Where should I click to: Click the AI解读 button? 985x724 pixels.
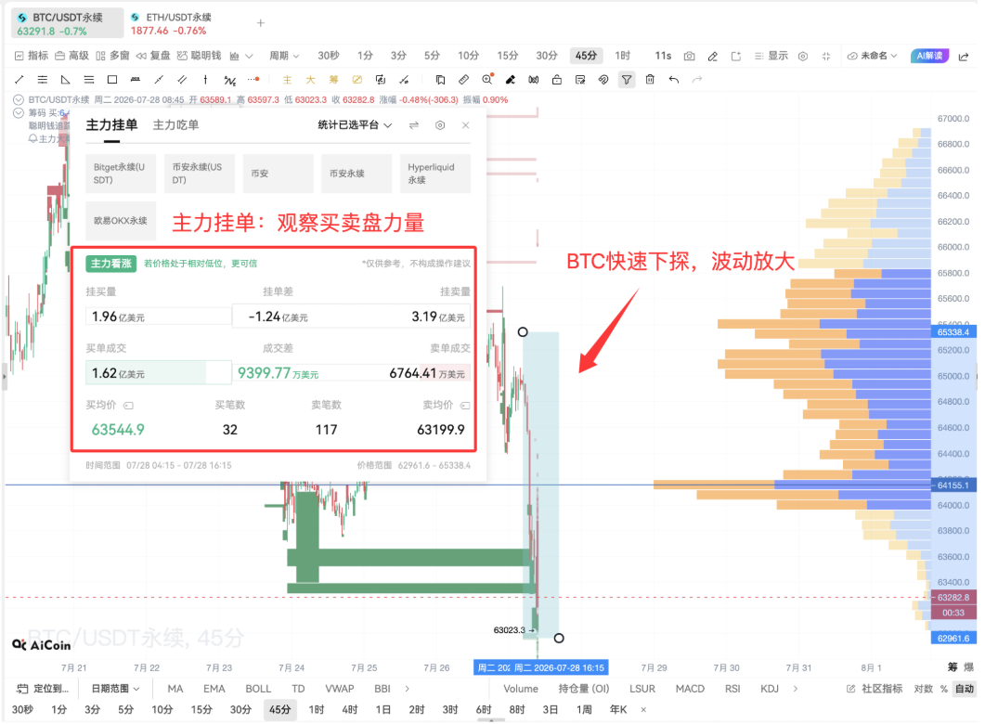(x=929, y=56)
